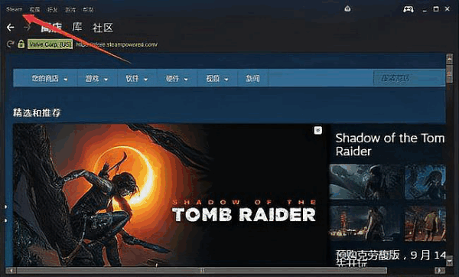Click the green padlock security icon
The height and width of the screenshot is (277, 459).
click(x=21, y=44)
